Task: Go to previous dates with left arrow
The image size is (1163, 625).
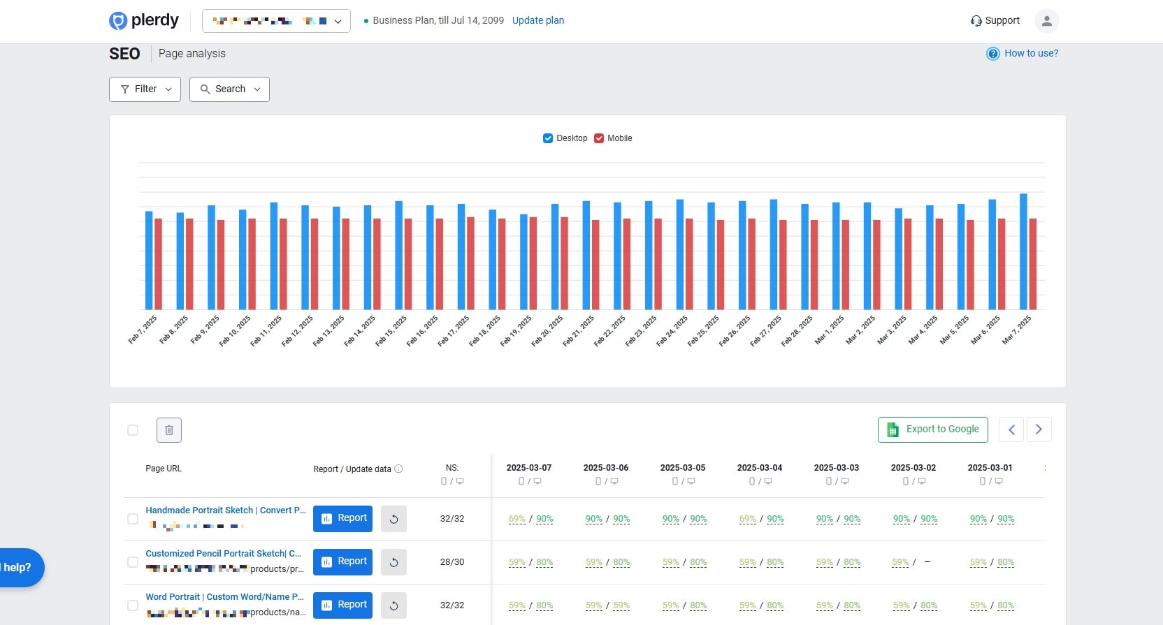Action: (1011, 429)
